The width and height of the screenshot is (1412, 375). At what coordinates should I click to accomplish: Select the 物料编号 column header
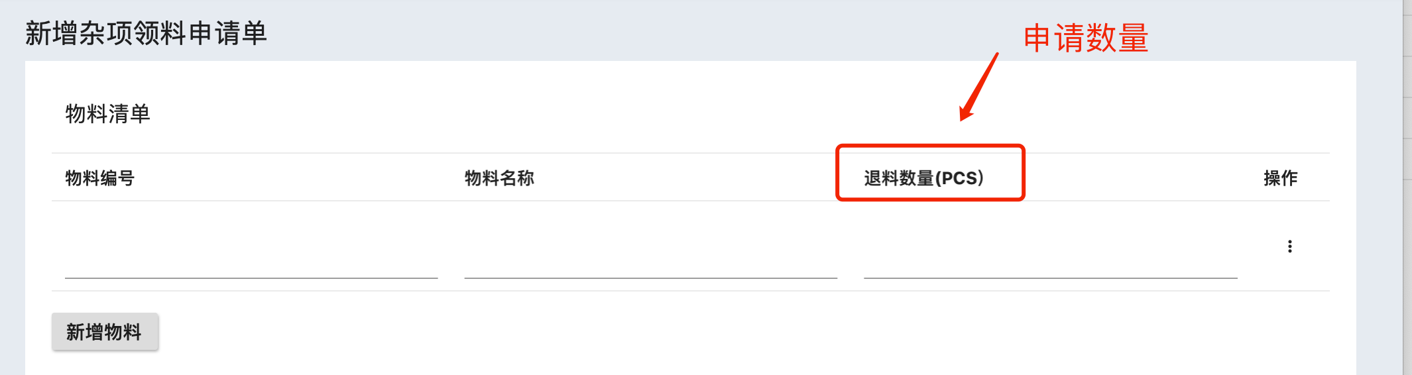(100, 178)
